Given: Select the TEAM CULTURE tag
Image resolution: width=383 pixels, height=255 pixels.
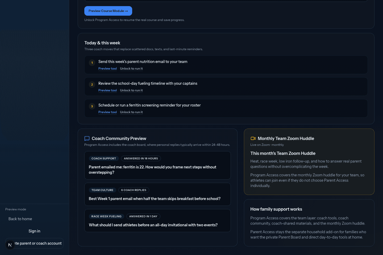Looking at the screenshot, I should [x=102, y=190].
